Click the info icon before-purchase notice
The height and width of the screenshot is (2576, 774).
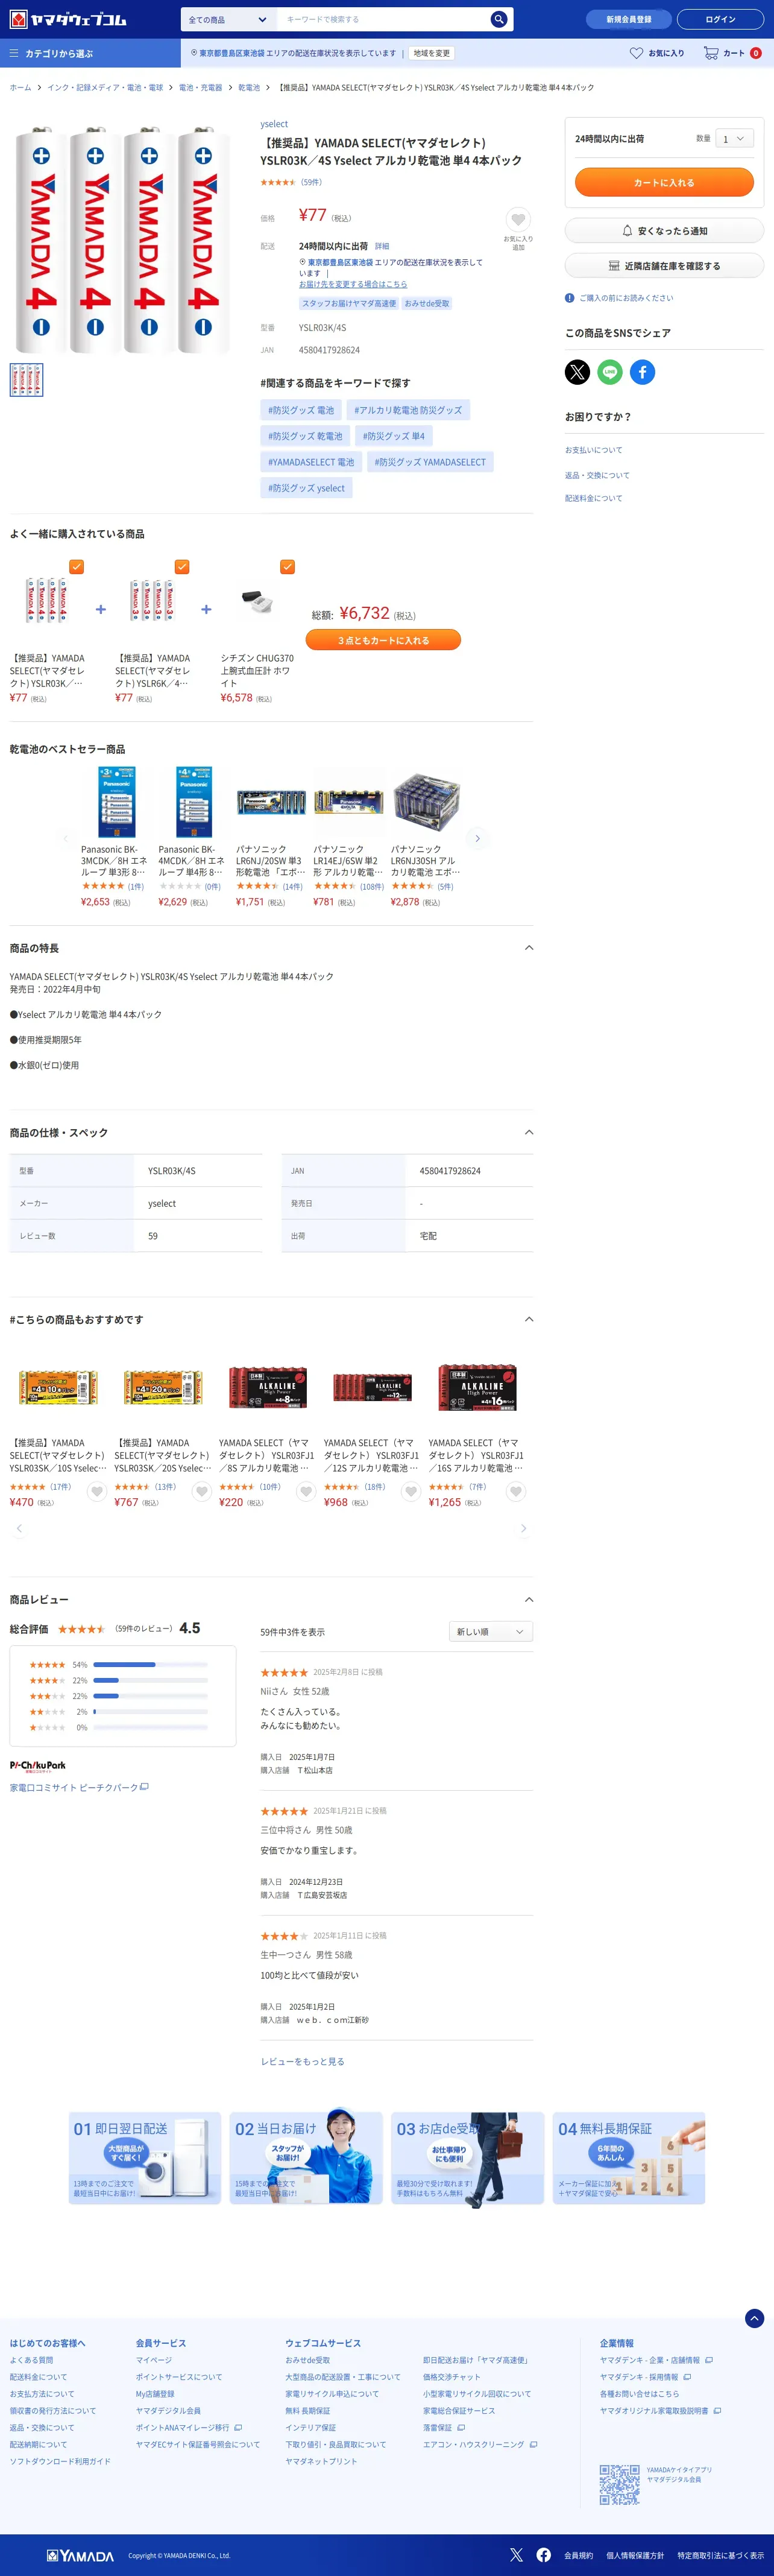pos(569,297)
